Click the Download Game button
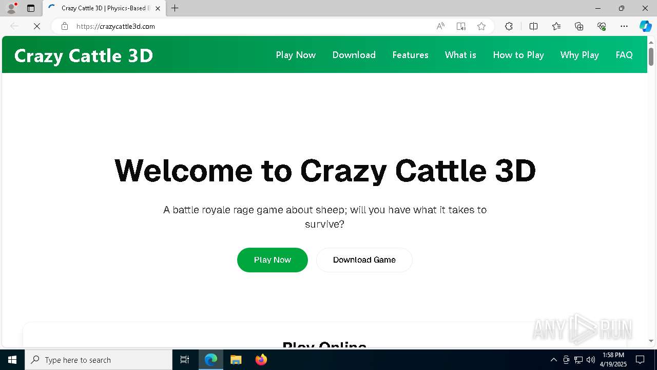This screenshot has width=657, height=370. coord(364,260)
